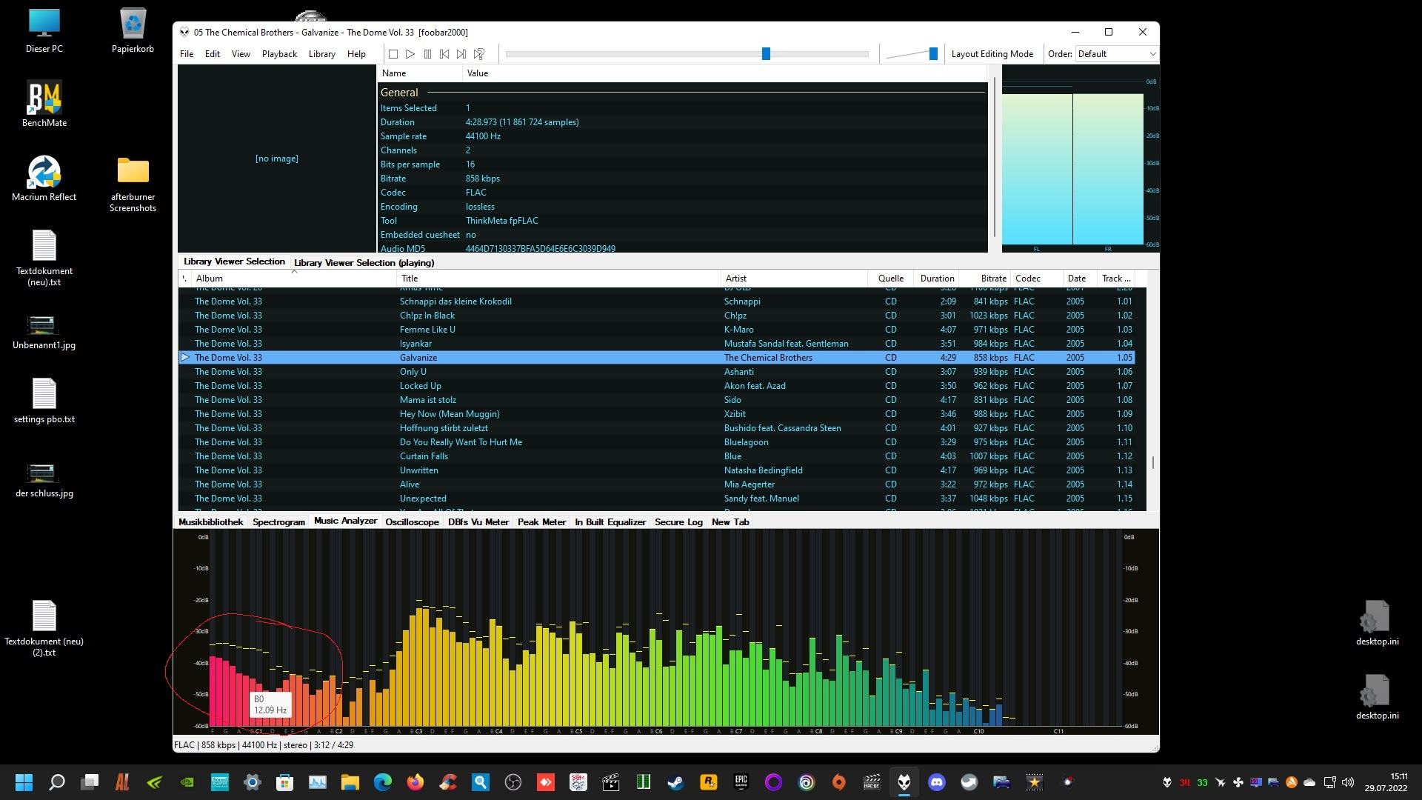Open afterburner Screenshots folder icon
Image resolution: width=1422 pixels, height=800 pixels.
(133, 184)
